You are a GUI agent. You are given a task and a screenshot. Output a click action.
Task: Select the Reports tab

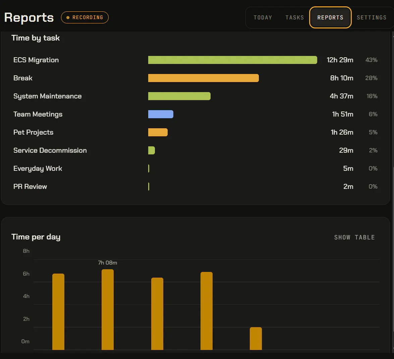[x=330, y=17]
